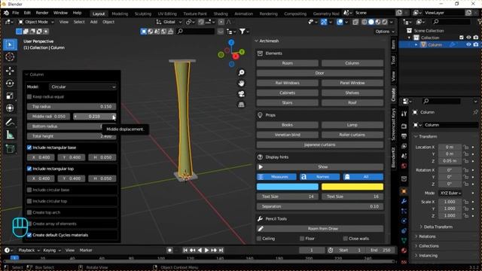Click the yellow color swatch

pos(352,187)
